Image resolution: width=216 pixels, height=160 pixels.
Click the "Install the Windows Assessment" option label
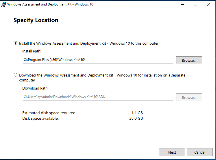coord(88,43)
